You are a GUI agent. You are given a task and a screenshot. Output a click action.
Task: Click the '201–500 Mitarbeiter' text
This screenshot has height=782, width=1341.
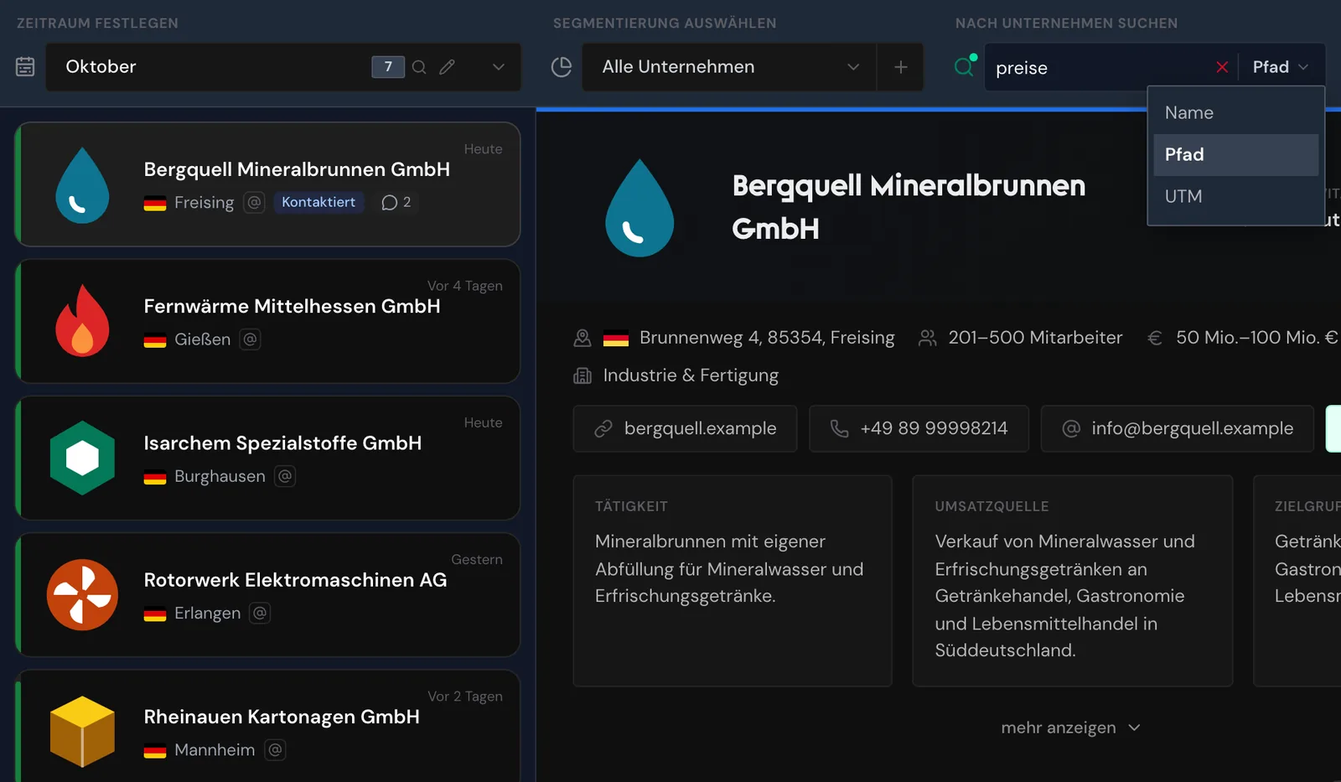pyautogui.click(x=1035, y=338)
